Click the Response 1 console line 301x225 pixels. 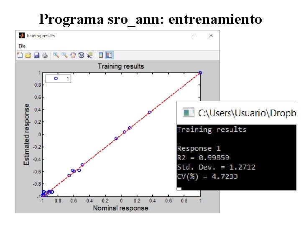tap(199, 148)
